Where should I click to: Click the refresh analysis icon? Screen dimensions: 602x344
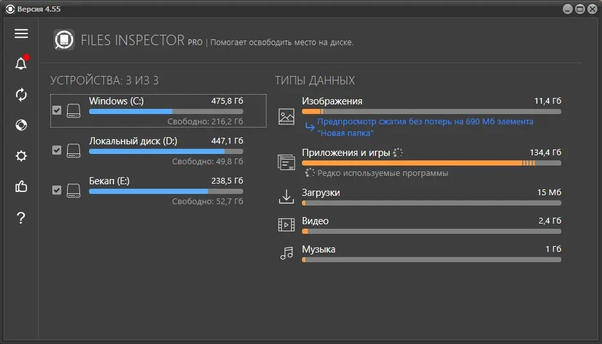coord(21,94)
